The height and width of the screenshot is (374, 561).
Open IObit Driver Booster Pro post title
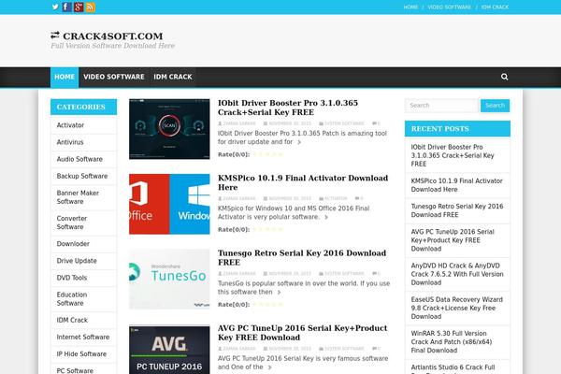(288, 108)
